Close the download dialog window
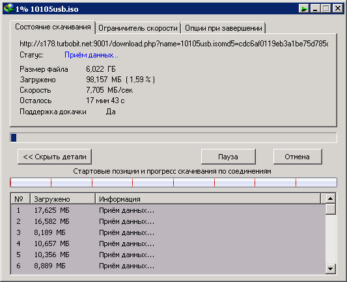This screenshot has width=347, height=282. point(338,8)
